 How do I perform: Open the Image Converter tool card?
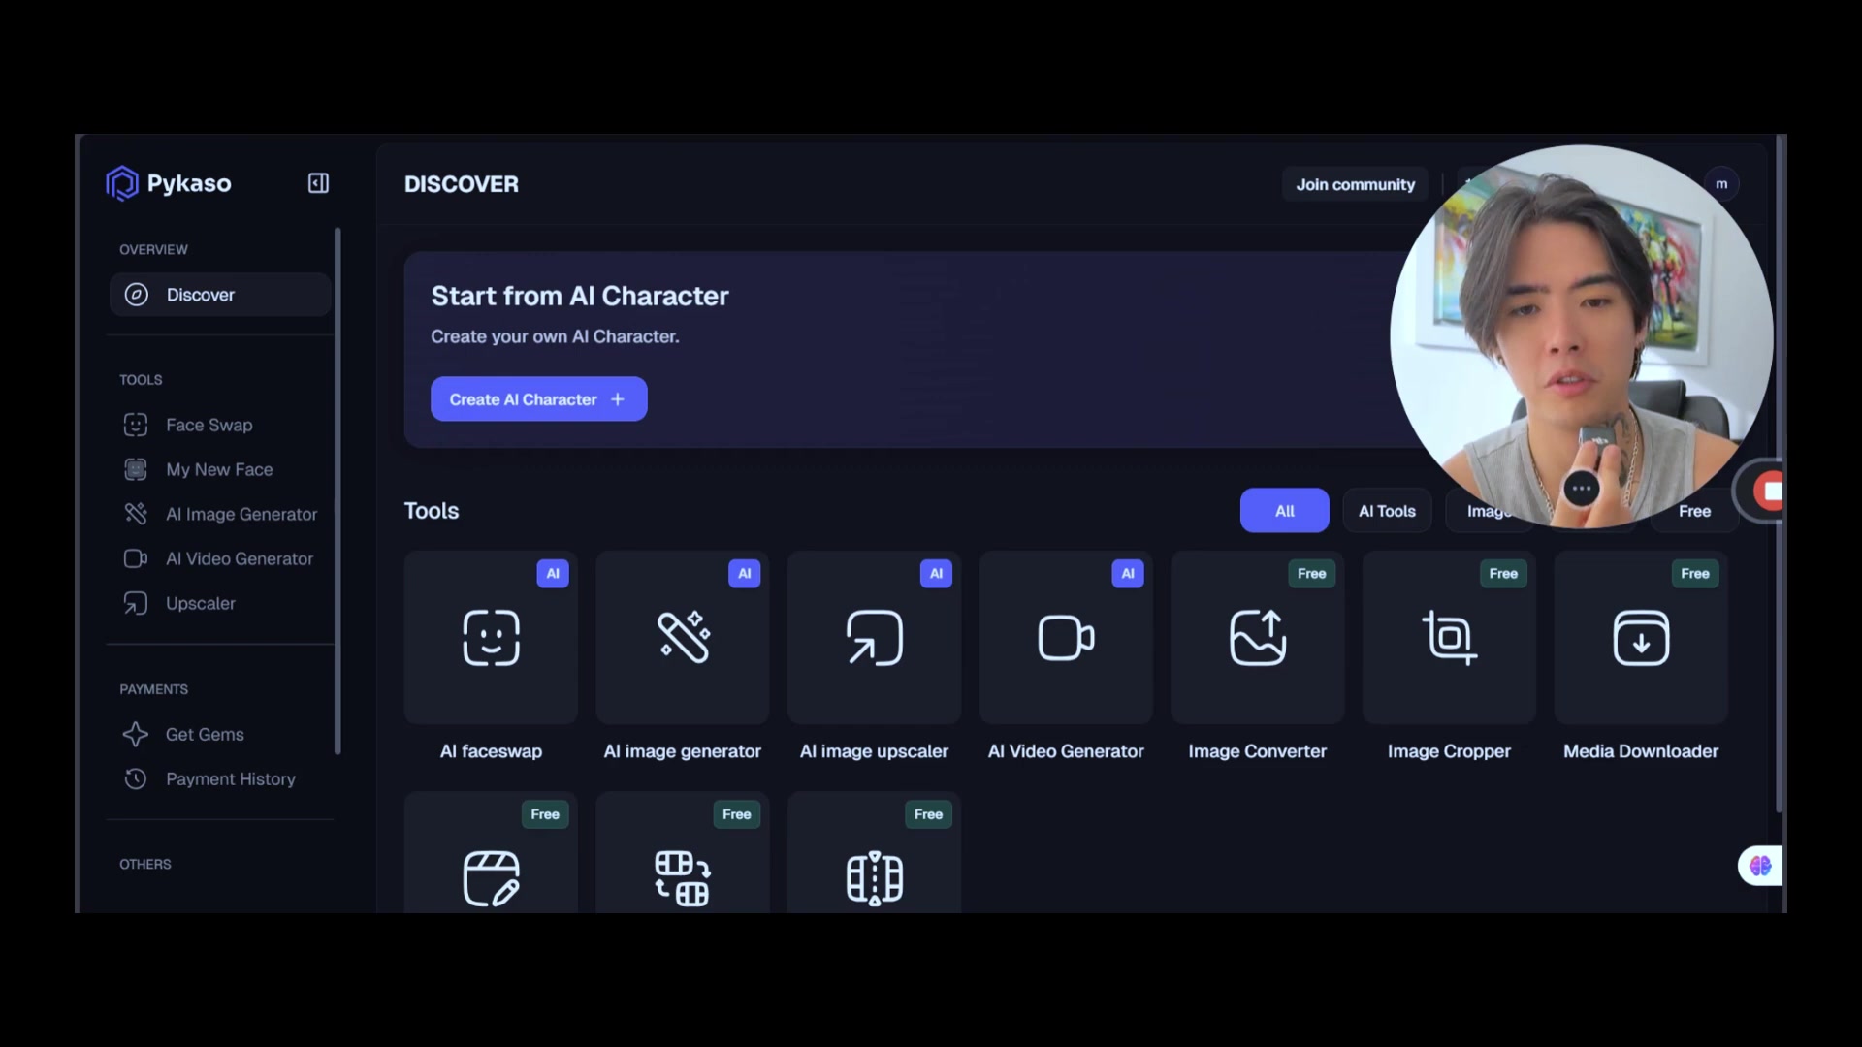1258,638
